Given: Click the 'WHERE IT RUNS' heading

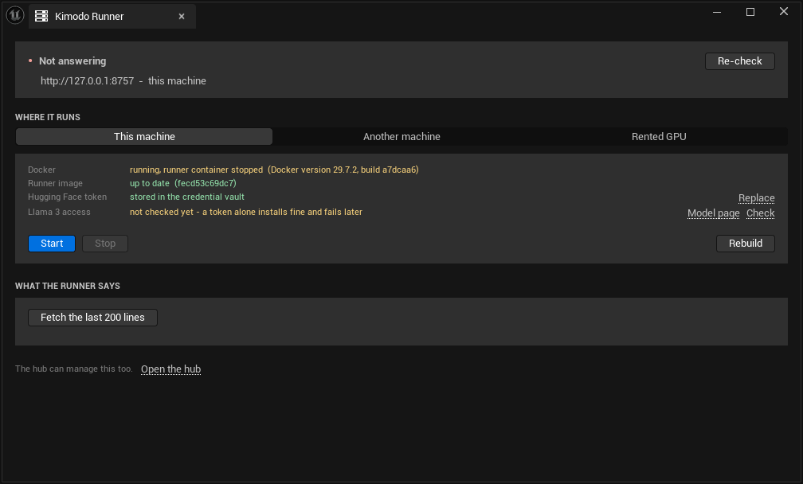Looking at the screenshot, I should 48,117.
